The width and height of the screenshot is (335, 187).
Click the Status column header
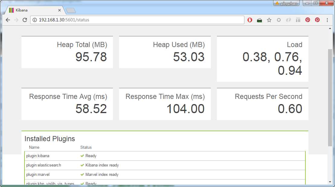tap(86, 147)
